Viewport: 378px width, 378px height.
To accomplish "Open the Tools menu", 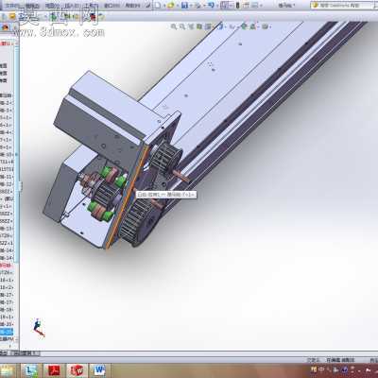I will [x=91, y=6].
